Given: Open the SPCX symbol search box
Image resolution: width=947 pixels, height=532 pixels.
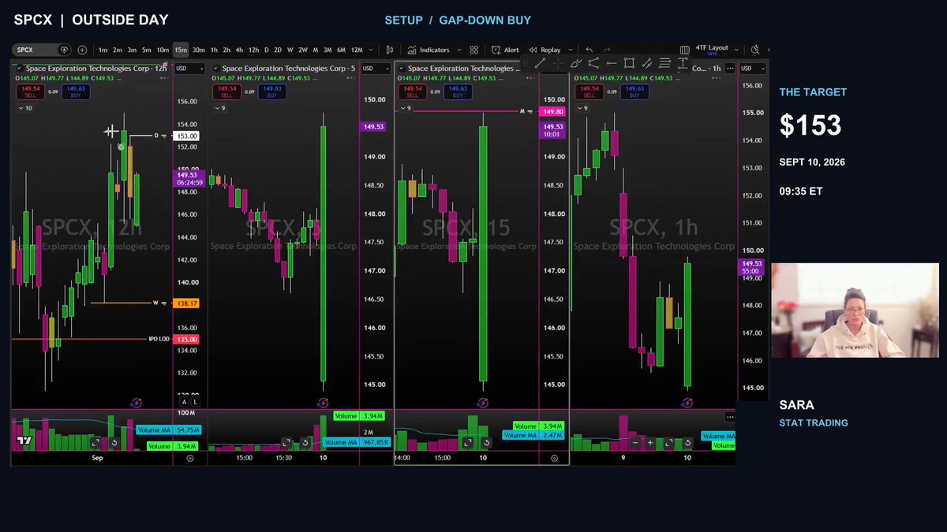Looking at the screenshot, I should (43, 50).
